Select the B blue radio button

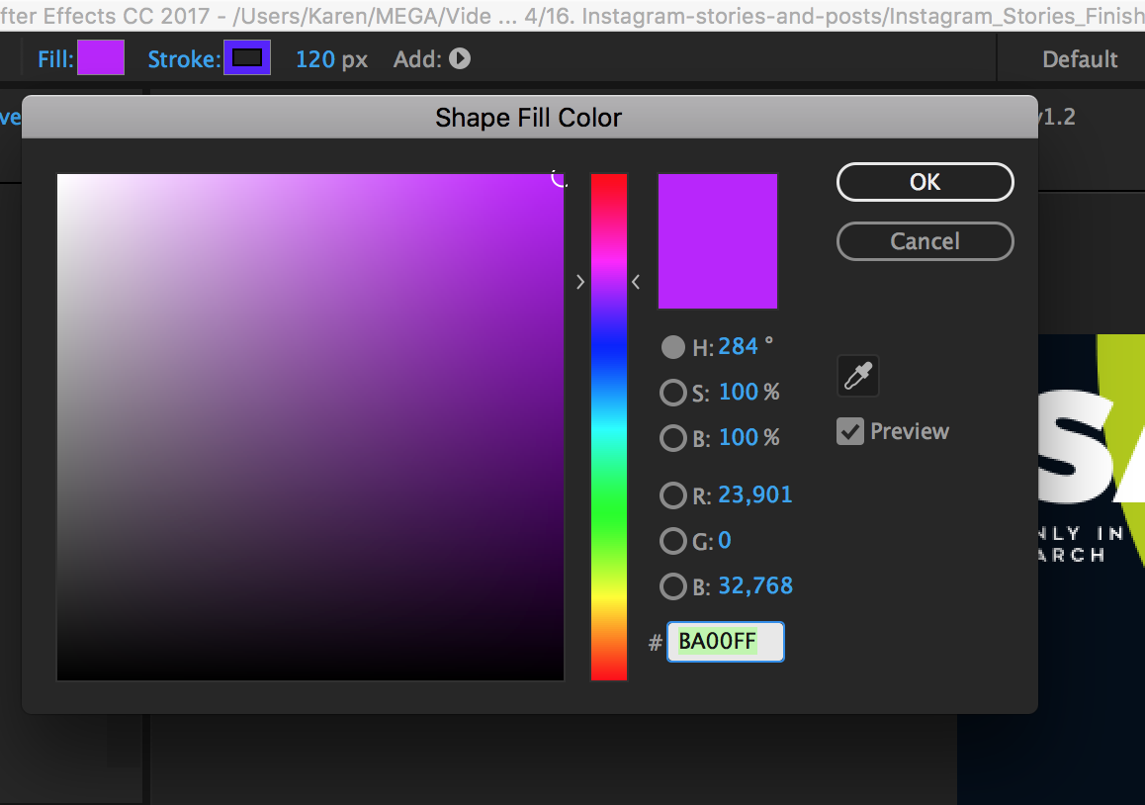tap(672, 586)
